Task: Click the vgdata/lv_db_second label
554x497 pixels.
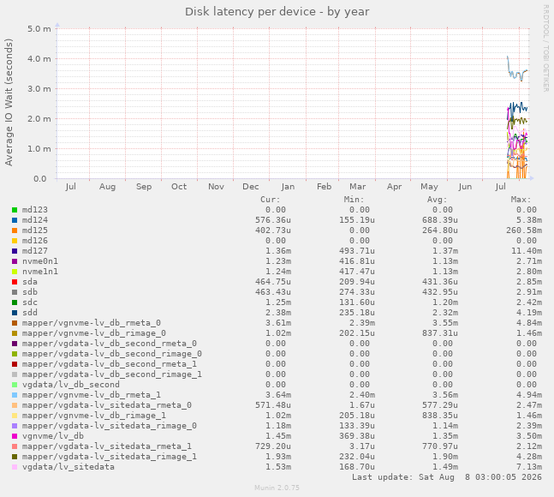Action: 71,384
